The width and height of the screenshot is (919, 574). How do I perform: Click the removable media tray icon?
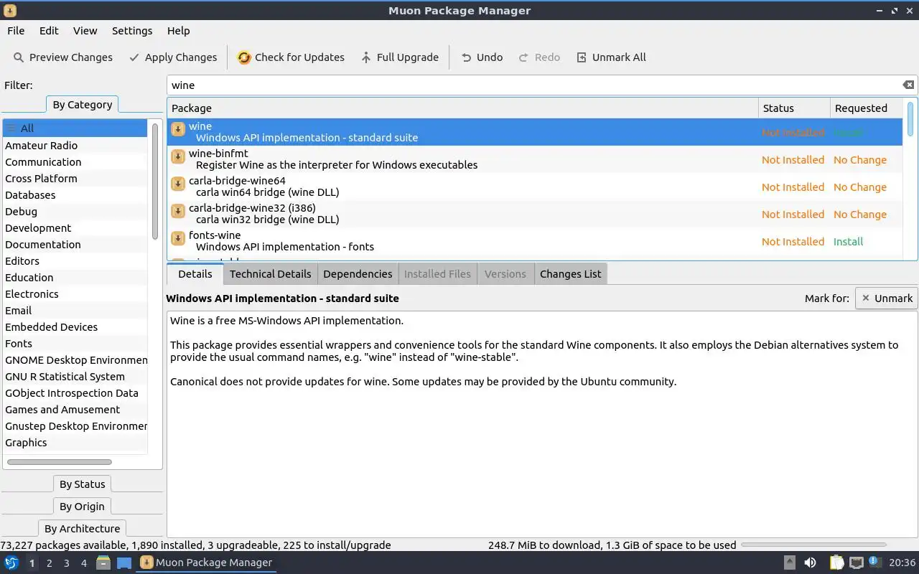tap(789, 563)
